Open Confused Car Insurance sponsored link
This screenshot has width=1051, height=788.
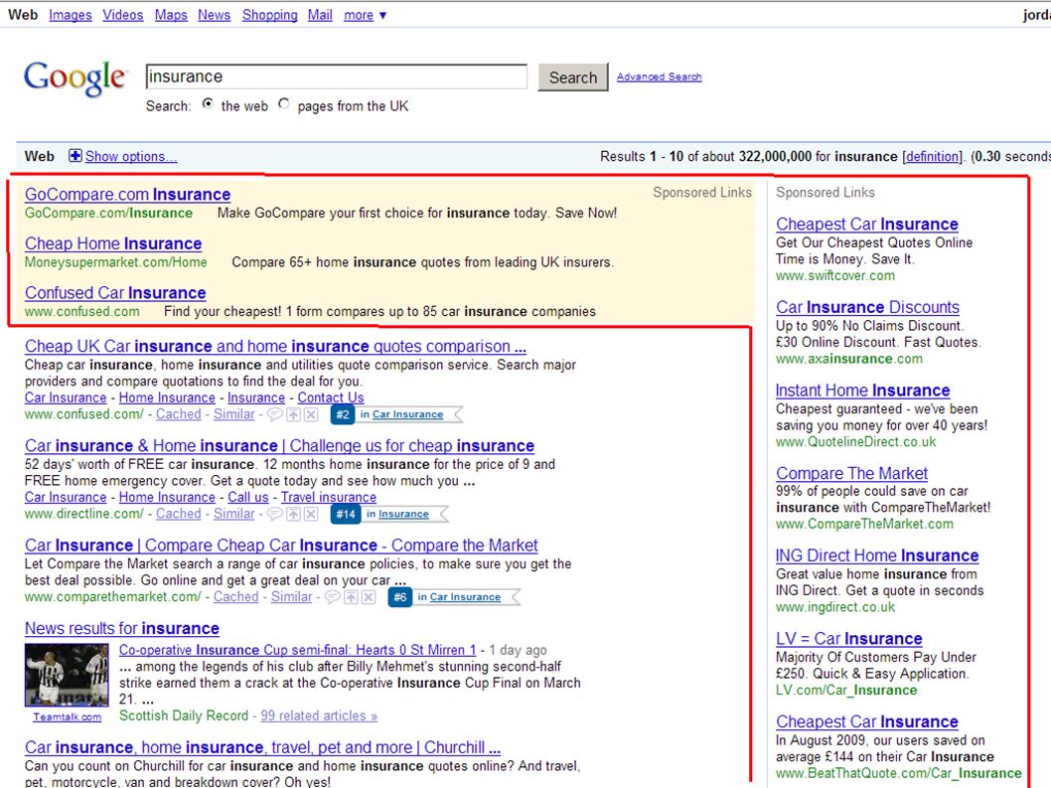tap(115, 293)
